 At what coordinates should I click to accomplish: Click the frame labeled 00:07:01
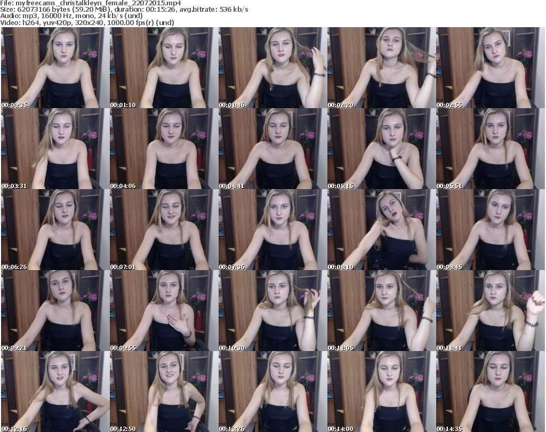point(164,230)
